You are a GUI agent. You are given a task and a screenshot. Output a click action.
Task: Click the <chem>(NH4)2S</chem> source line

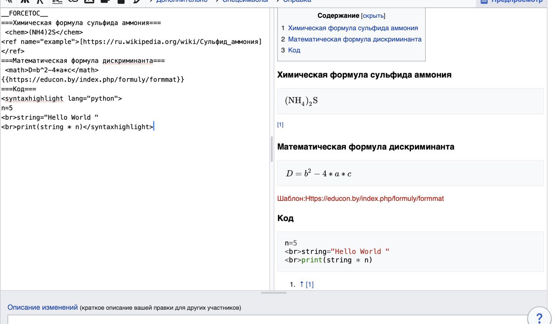click(x=44, y=32)
